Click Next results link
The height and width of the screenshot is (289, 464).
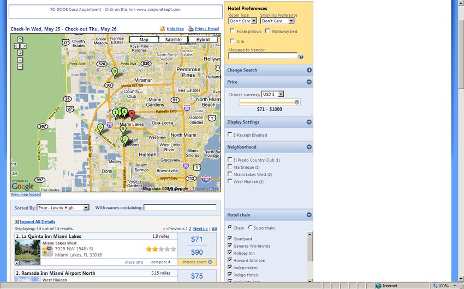point(200,229)
